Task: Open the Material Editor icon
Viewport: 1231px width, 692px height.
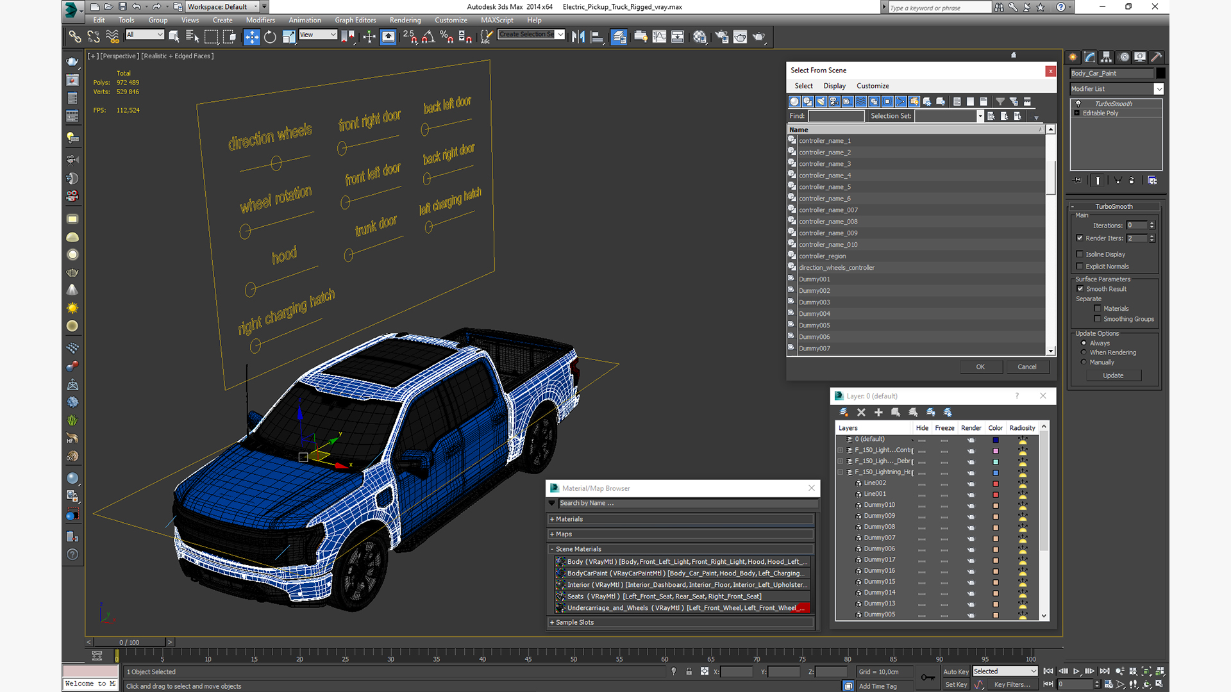Action: [699, 37]
